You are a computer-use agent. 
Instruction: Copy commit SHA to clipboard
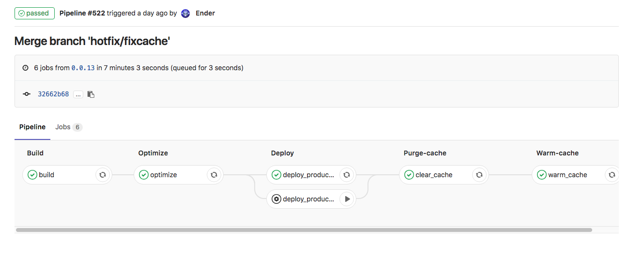click(x=91, y=94)
